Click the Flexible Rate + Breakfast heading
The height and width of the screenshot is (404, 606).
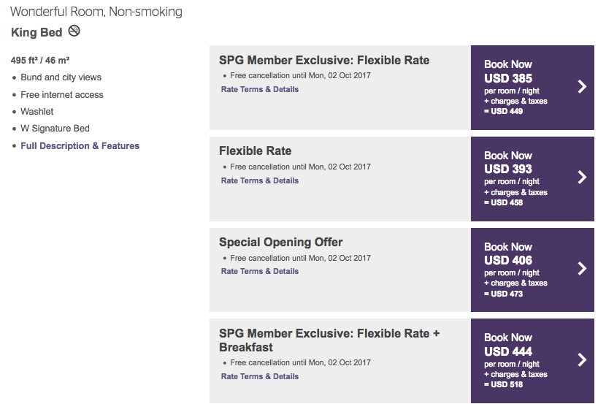329,340
